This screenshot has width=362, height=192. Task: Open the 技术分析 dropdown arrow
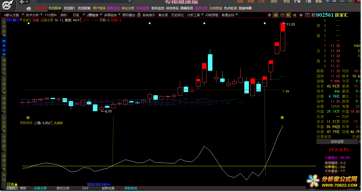click(x=41, y=15)
